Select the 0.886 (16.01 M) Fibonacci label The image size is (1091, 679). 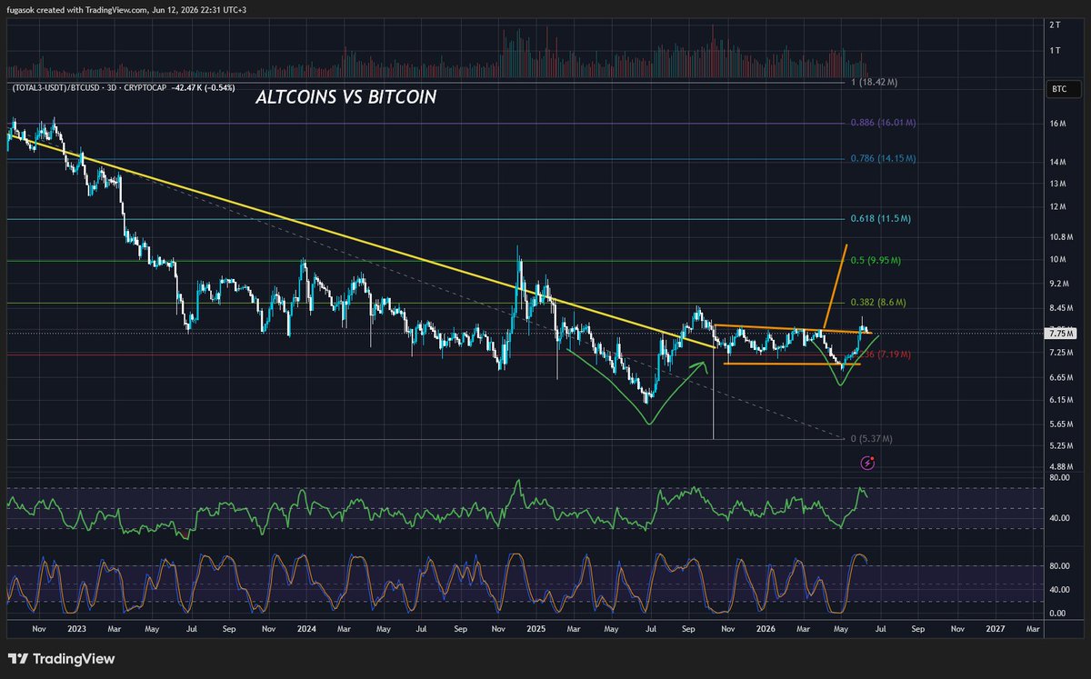[x=883, y=123]
